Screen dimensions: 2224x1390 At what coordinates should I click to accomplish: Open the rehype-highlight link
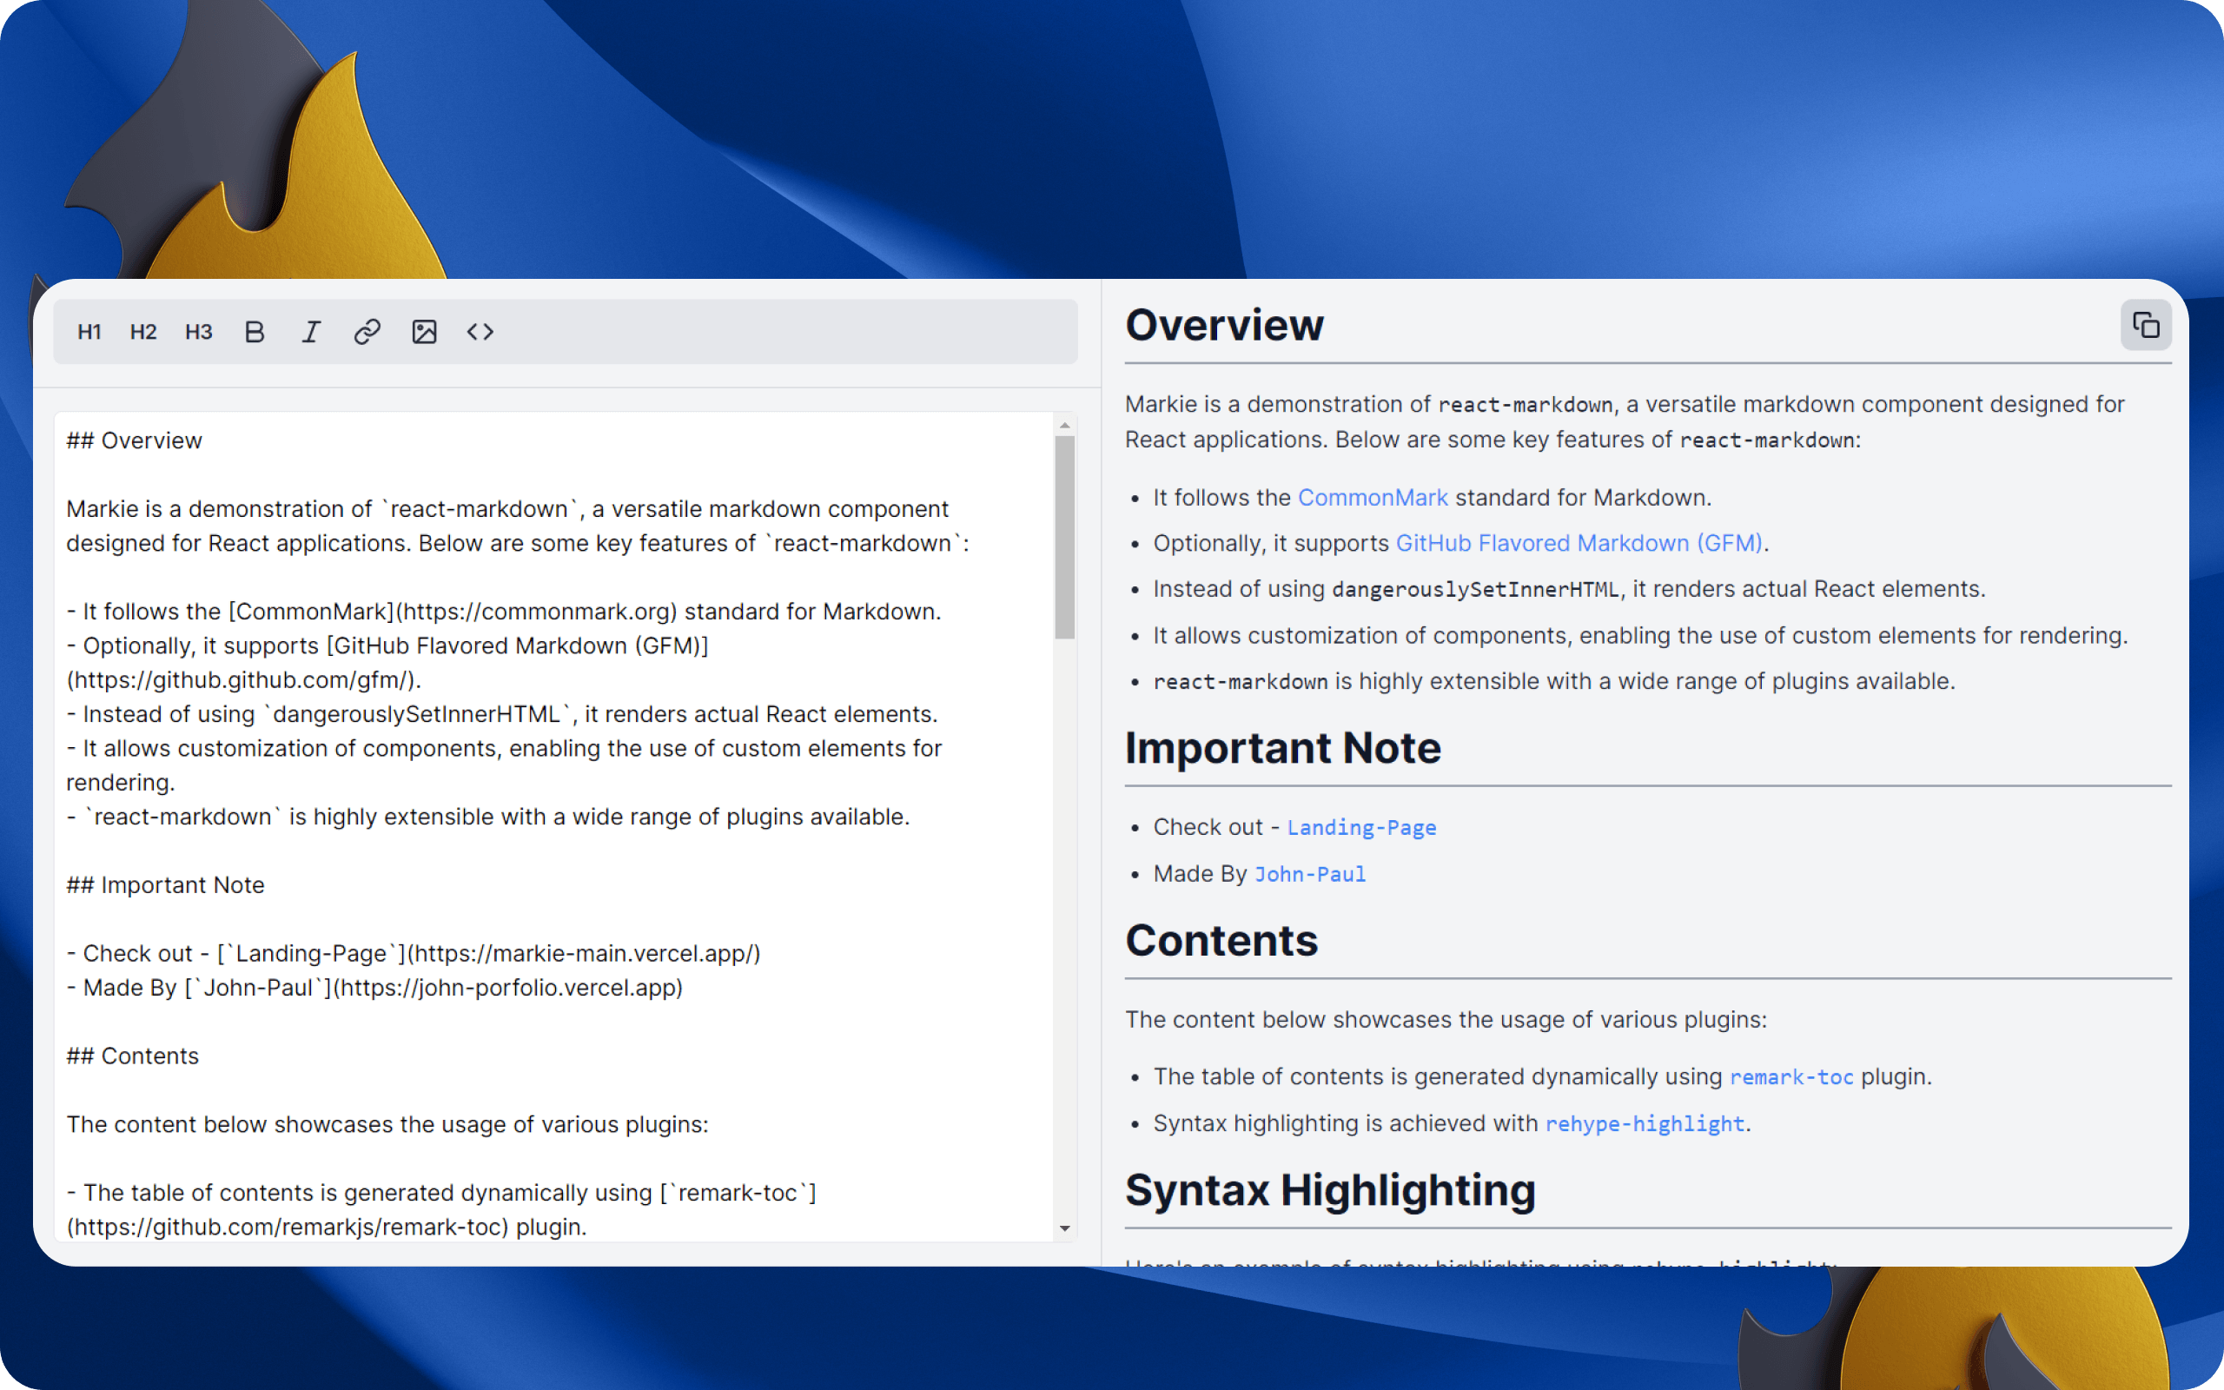(x=1645, y=1123)
